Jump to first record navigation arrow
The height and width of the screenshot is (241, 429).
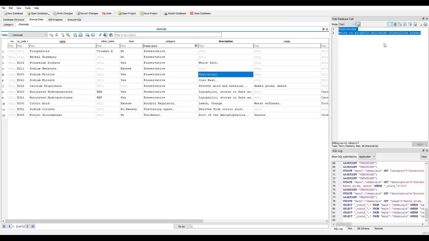(4, 226)
